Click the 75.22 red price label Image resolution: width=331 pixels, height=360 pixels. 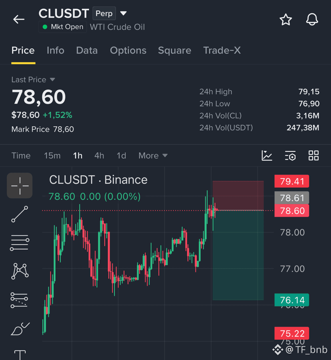292,333
